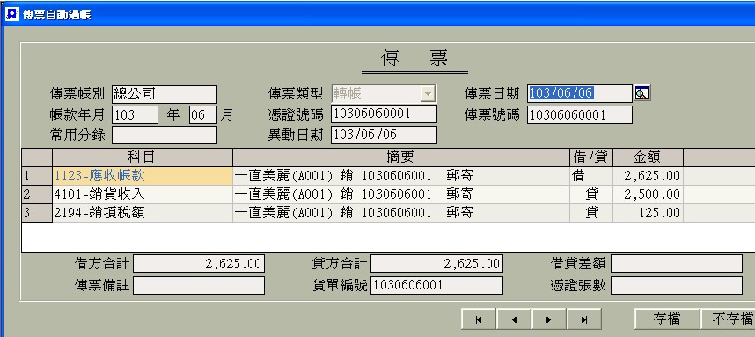This screenshot has width=755, height=337.
Task: Click the 存檔 save button
Action: [667, 319]
